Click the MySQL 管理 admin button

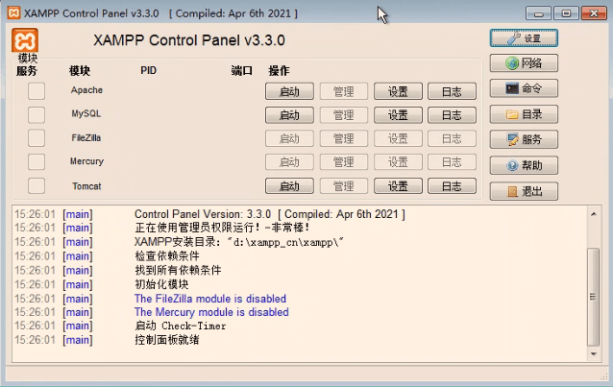click(x=344, y=115)
